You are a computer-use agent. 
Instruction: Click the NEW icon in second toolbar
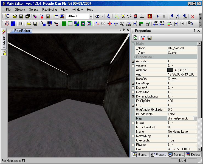21,24
